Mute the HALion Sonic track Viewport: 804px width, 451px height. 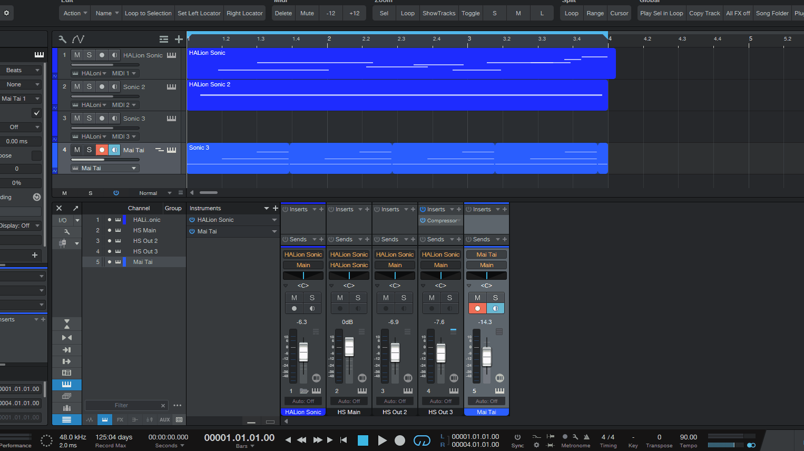click(76, 55)
